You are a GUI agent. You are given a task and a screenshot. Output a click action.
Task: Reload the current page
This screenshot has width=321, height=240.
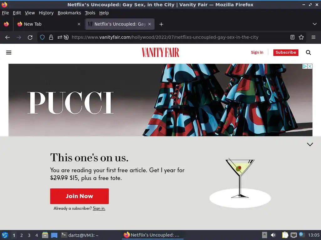(30, 37)
